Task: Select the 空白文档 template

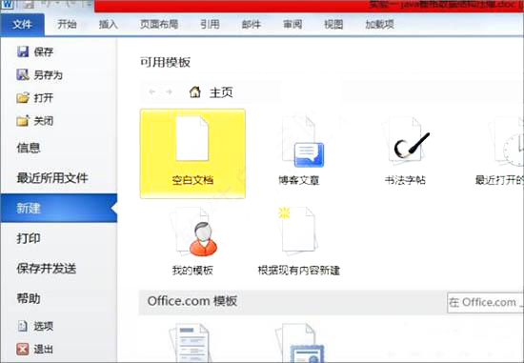Action: [x=192, y=153]
